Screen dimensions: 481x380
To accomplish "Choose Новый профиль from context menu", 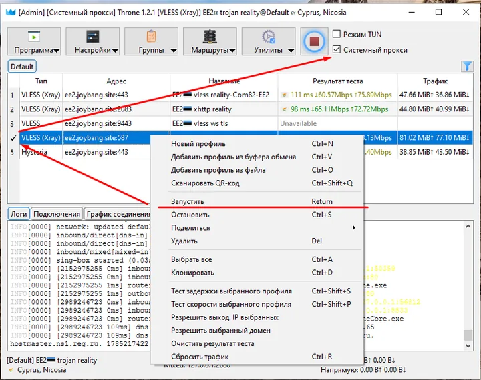I will (257, 143).
